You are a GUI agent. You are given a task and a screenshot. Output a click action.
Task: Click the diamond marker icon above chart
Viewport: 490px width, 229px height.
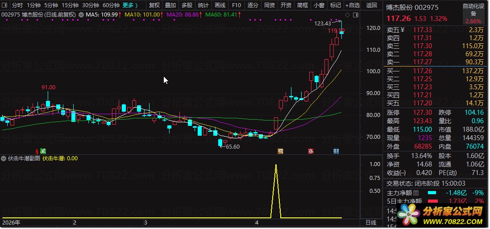click(x=347, y=15)
